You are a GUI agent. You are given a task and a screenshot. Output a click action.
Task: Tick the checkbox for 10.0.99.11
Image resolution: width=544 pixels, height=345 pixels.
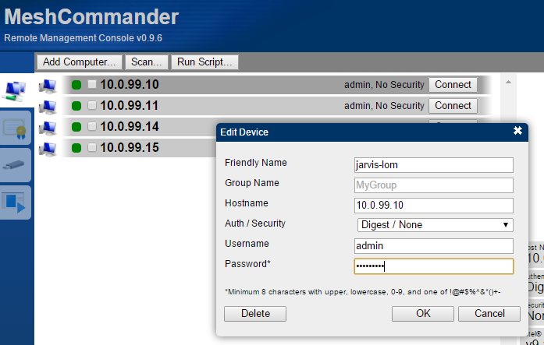[x=92, y=105]
